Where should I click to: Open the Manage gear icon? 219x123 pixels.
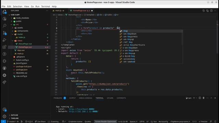pyautogui.click(x=4, y=116)
